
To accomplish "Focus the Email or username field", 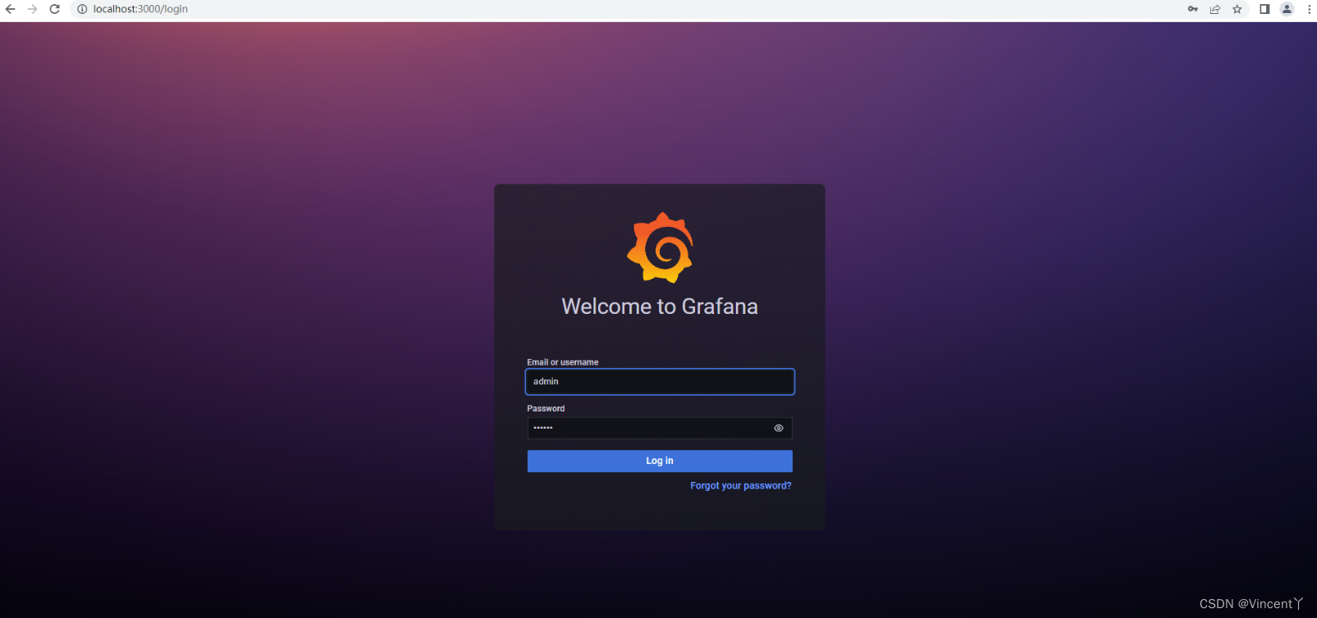I will coord(660,382).
